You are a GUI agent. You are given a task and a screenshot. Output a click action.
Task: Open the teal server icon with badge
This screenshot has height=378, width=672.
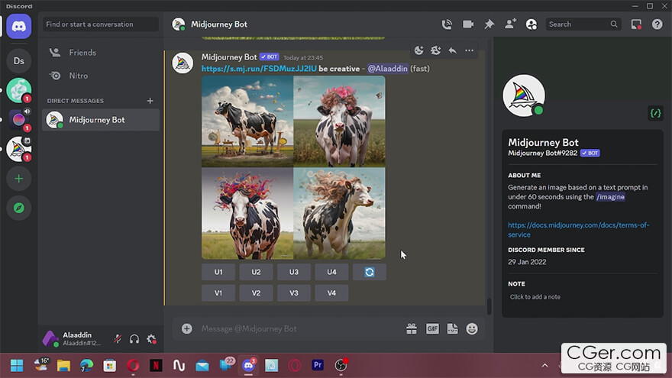click(x=19, y=90)
